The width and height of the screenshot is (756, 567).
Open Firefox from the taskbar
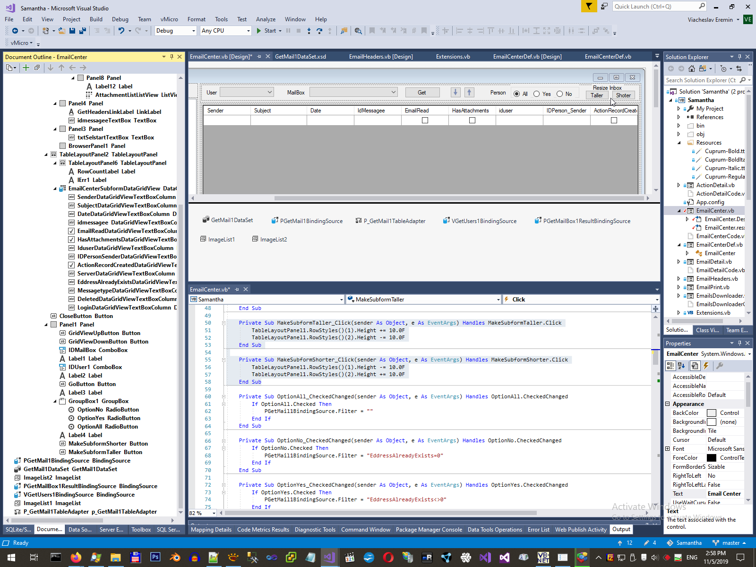(76, 558)
